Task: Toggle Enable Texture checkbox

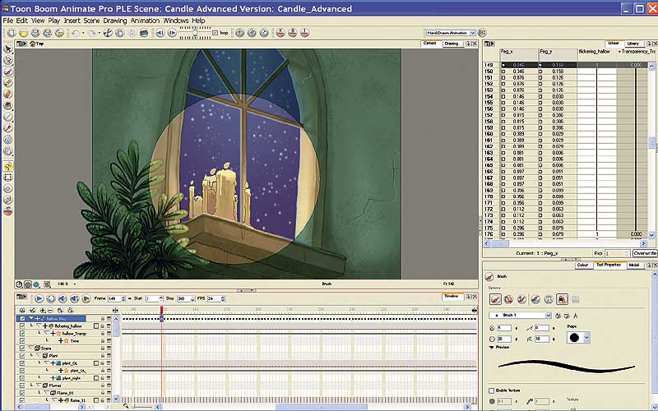Action: (491, 390)
